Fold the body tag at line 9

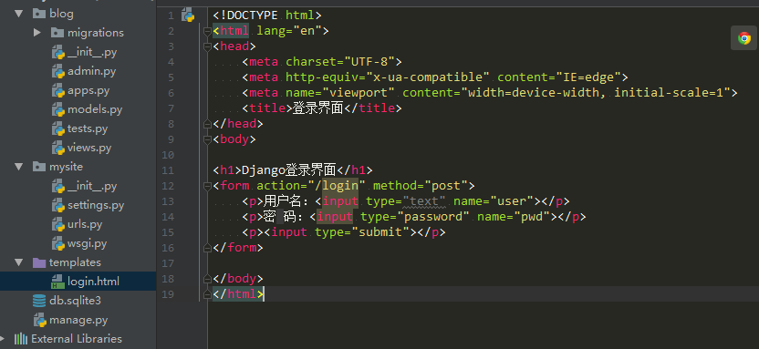(x=208, y=139)
